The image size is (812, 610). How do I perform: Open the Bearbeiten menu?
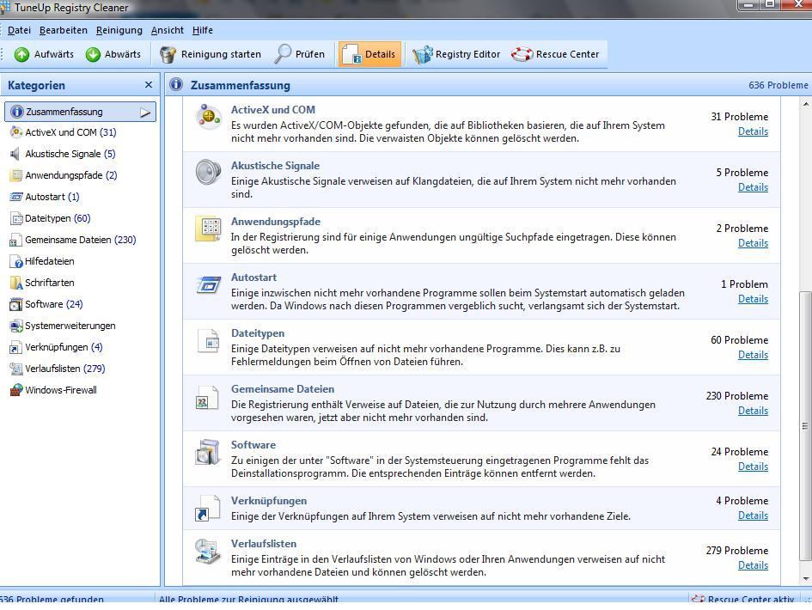point(64,30)
